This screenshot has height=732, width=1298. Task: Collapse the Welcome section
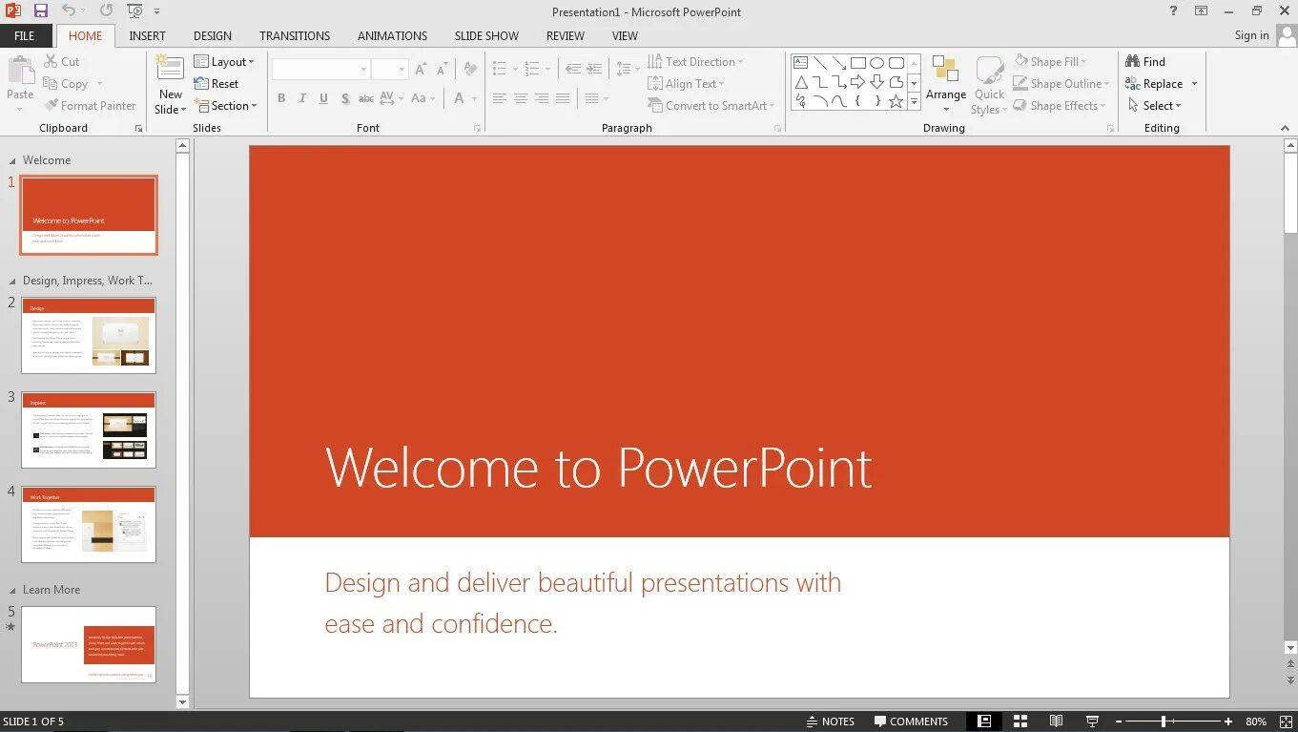coord(12,160)
